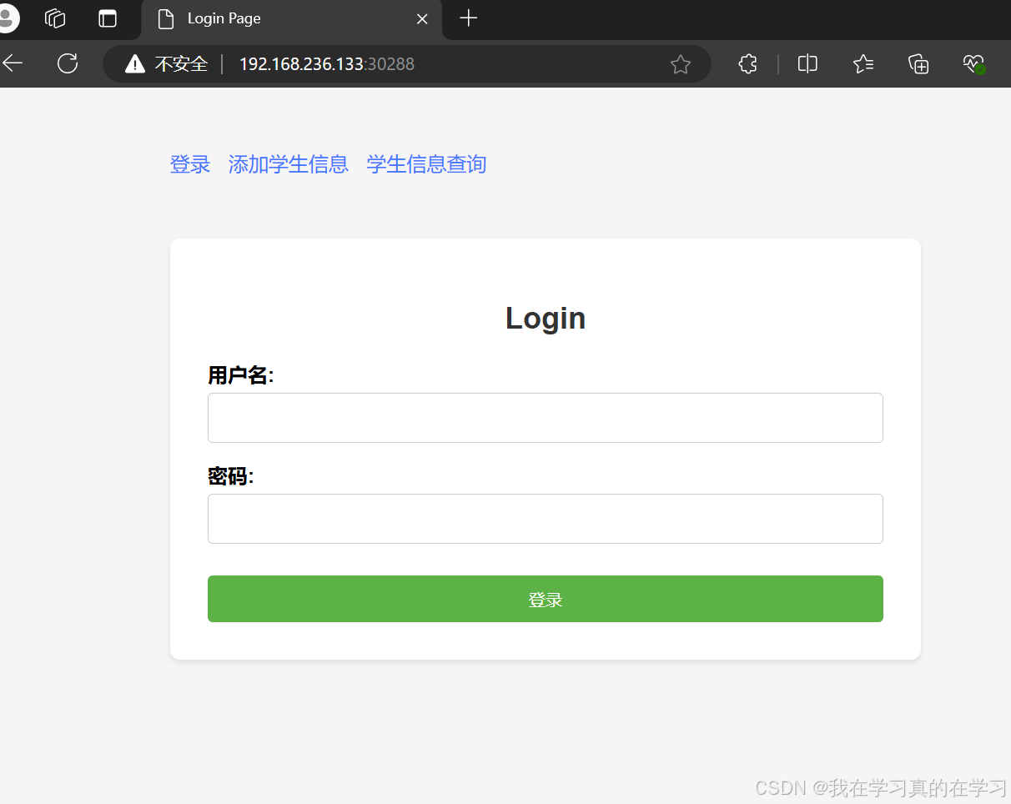Open the Extensions puzzle icon
This screenshot has width=1011, height=804.
pos(748,64)
